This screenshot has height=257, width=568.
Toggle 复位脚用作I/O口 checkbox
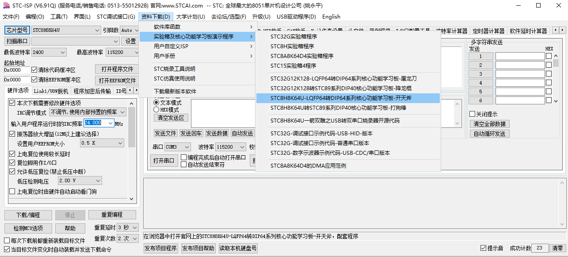pyautogui.click(x=12, y=163)
